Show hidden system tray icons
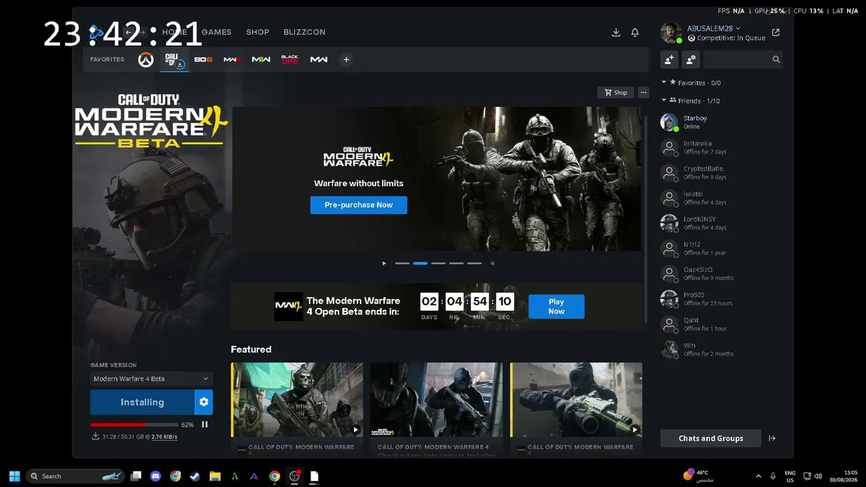866x487 pixels. click(758, 476)
